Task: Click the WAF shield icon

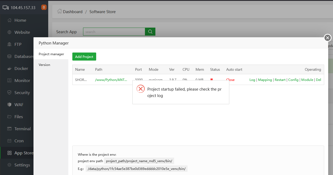Action: [x=10, y=105]
